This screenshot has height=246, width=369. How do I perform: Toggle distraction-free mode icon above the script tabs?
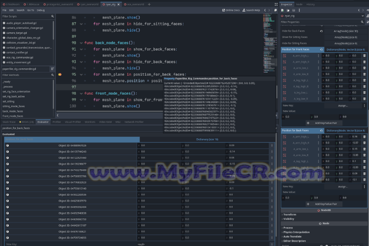276,4
